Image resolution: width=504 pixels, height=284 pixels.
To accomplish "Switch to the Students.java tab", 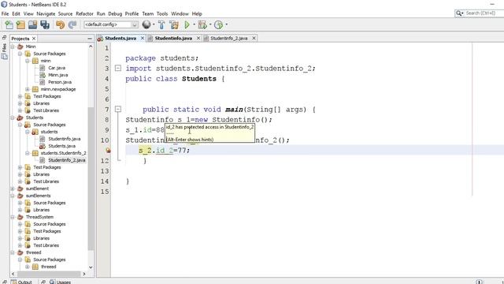I will [120, 39].
